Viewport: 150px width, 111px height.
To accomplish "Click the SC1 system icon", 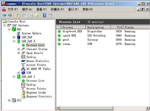I will coord(14,100).
